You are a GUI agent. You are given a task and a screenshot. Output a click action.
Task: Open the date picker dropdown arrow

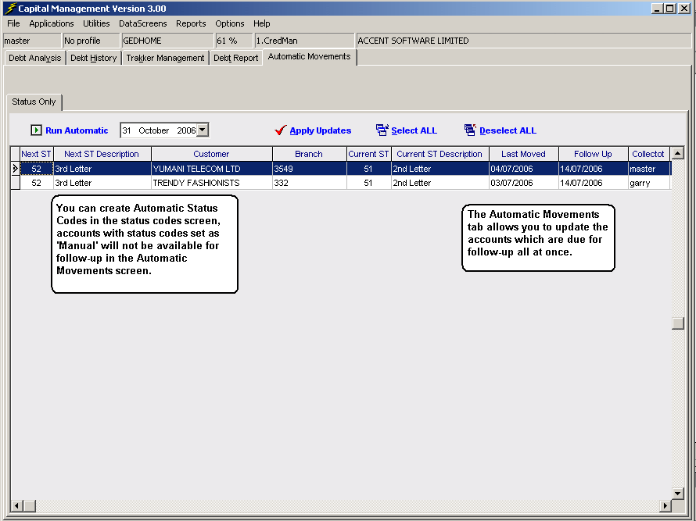click(203, 130)
